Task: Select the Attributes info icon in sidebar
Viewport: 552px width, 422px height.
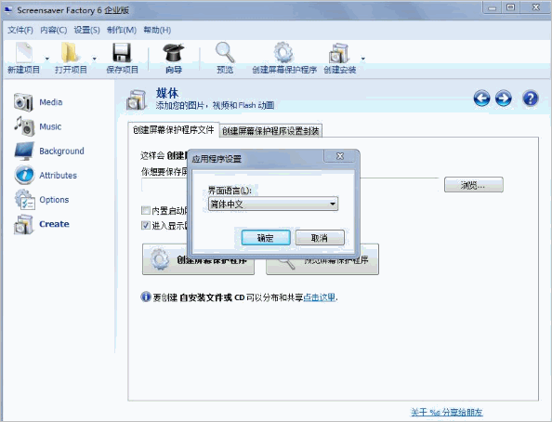Action: click(x=24, y=175)
